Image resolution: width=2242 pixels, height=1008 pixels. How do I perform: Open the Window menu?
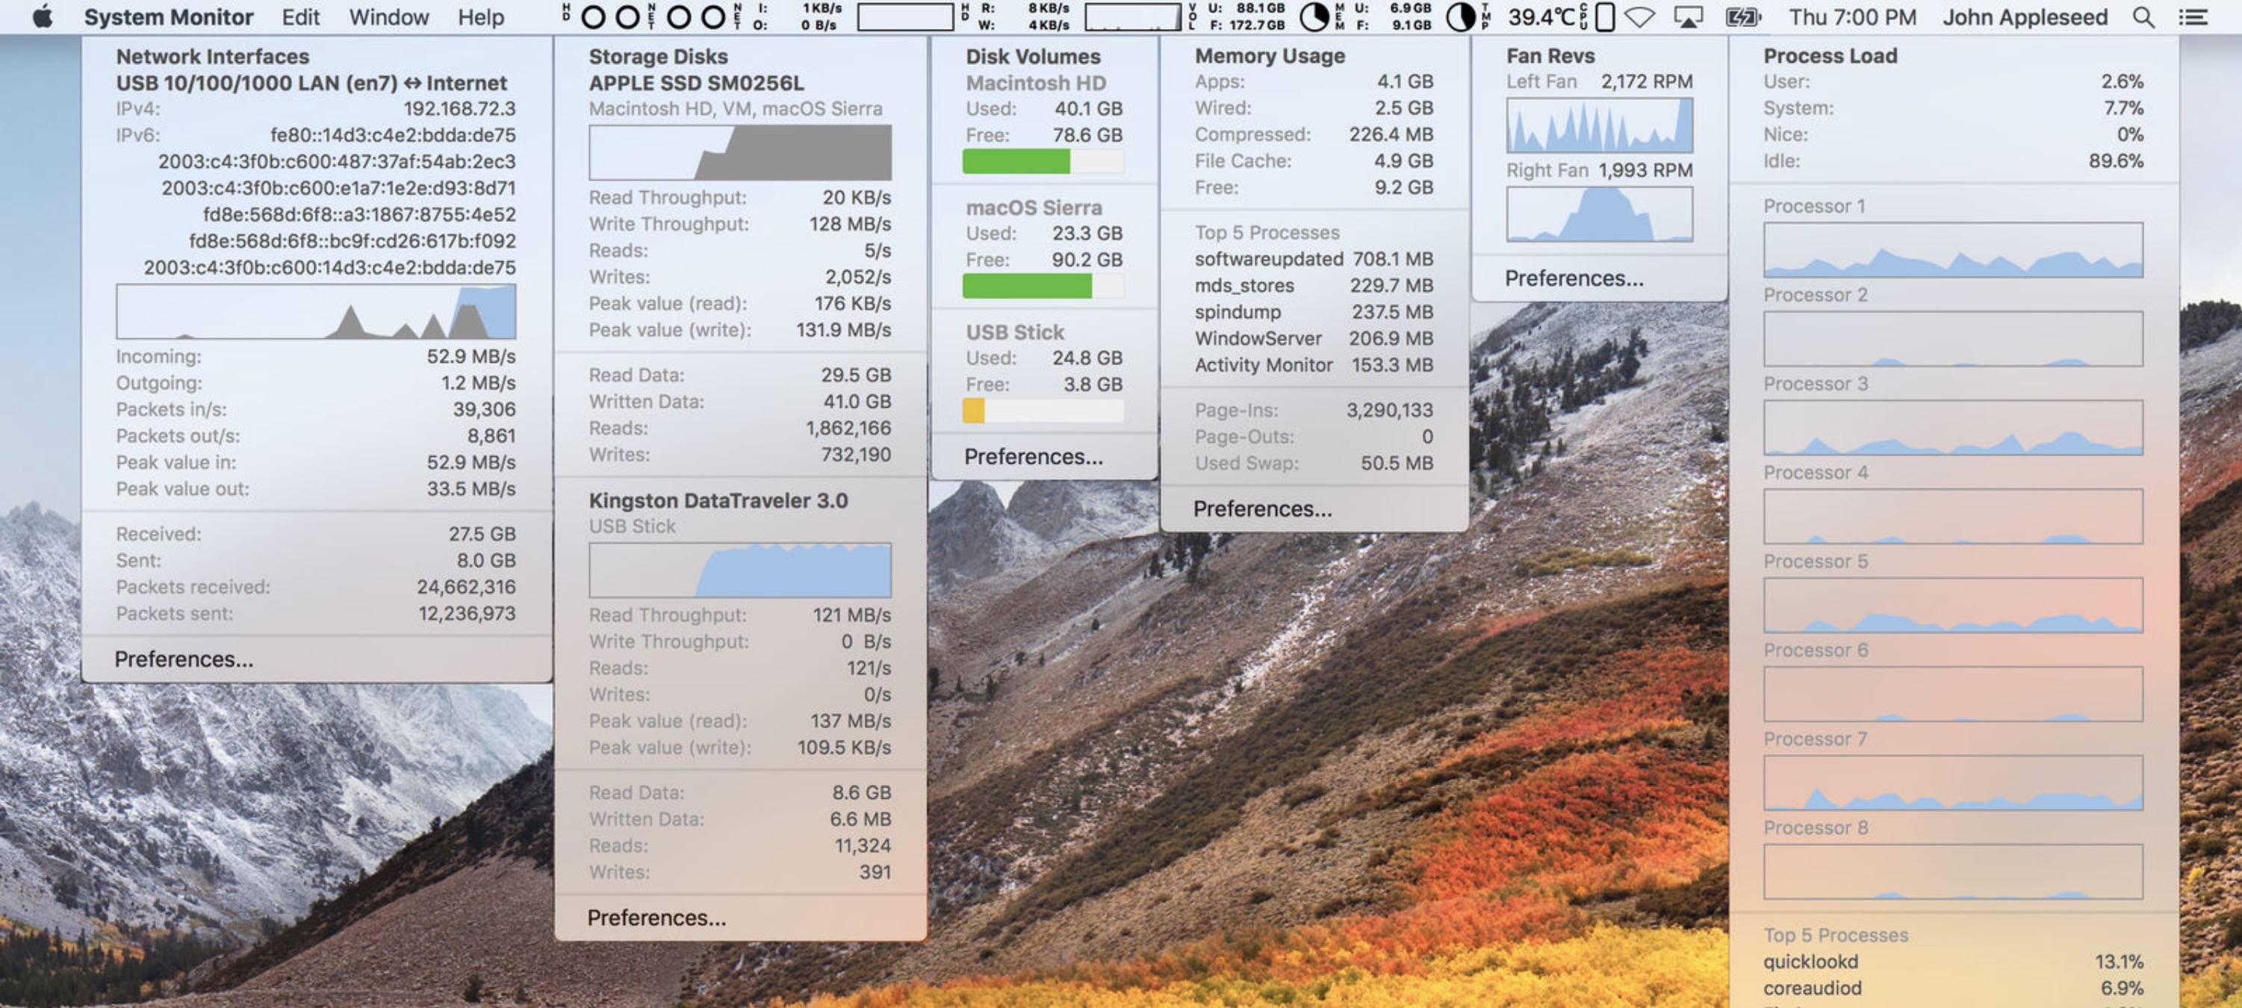pyautogui.click(x=389, y=16)
